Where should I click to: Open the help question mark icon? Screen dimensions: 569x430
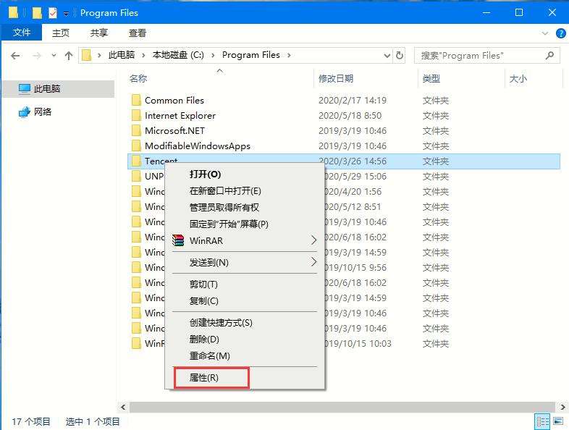561,33
